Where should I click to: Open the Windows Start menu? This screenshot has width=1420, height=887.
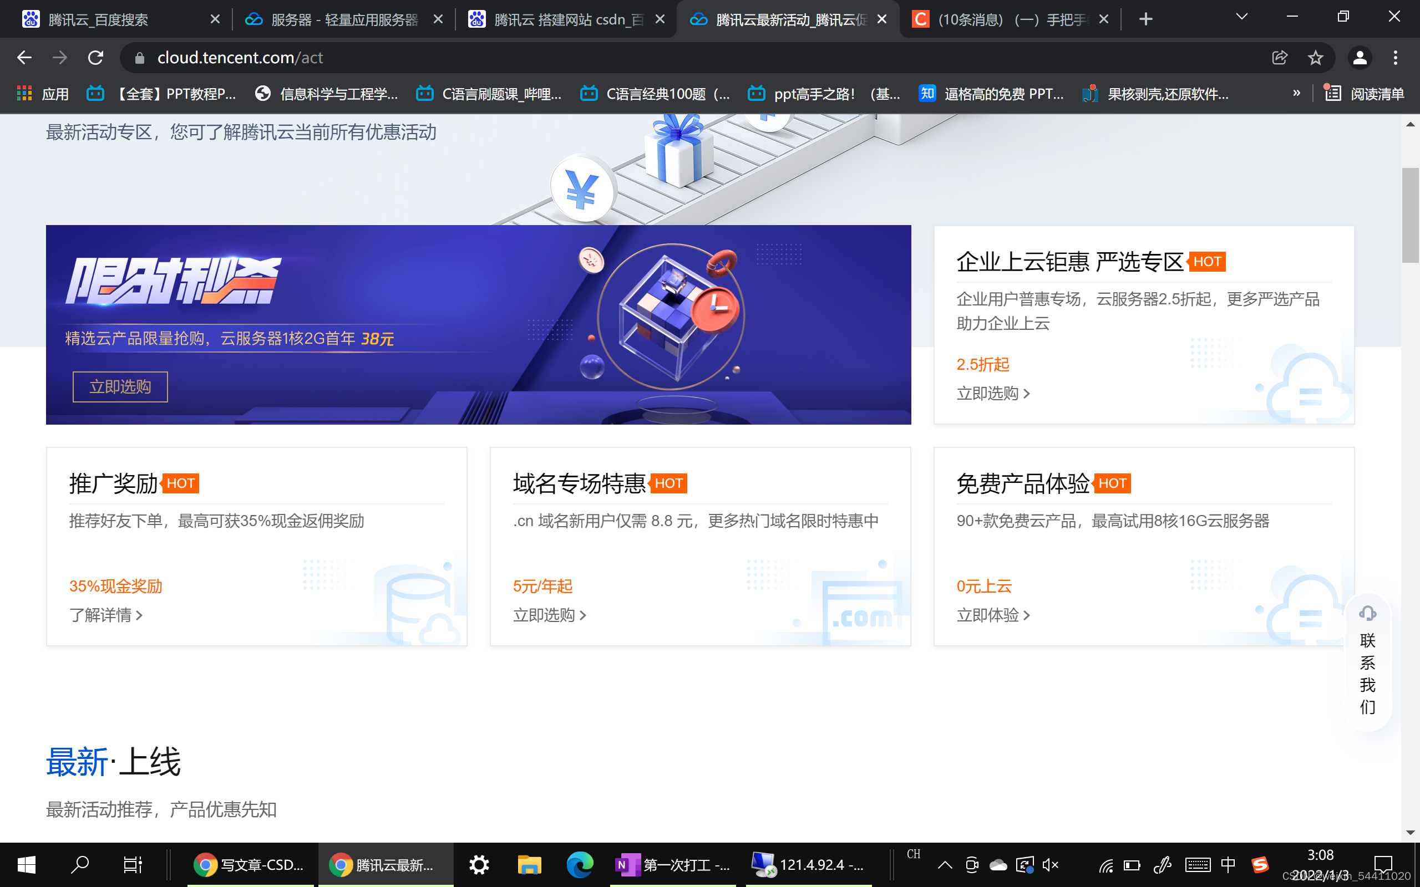pyautogui.click(x=27, y=865)
